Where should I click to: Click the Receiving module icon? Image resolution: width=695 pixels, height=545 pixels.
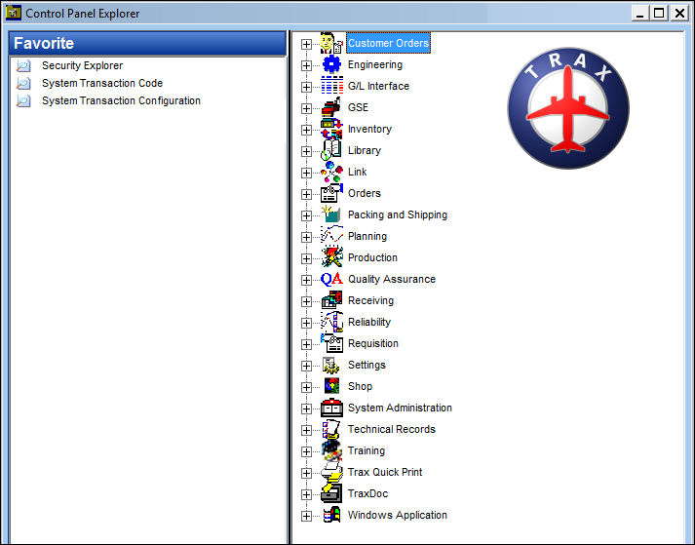point(331,300)
